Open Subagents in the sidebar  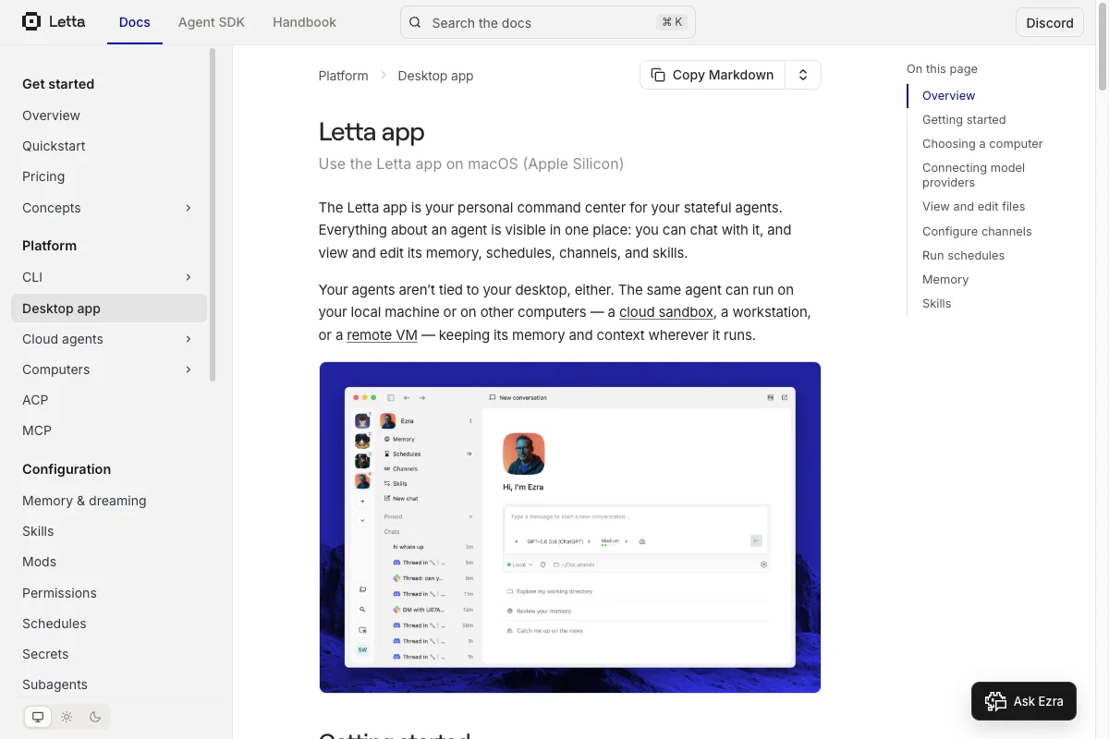[55, 684]
